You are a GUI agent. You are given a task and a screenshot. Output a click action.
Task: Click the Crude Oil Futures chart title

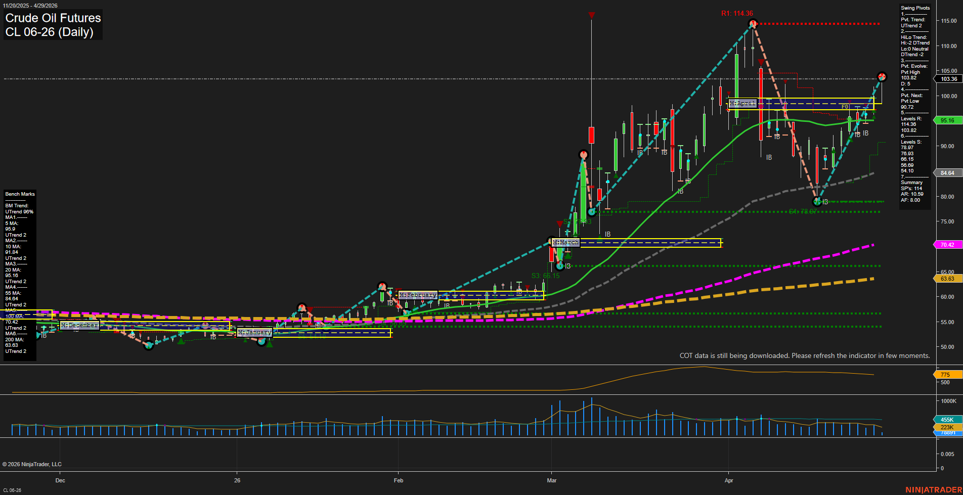coord(53,18)
